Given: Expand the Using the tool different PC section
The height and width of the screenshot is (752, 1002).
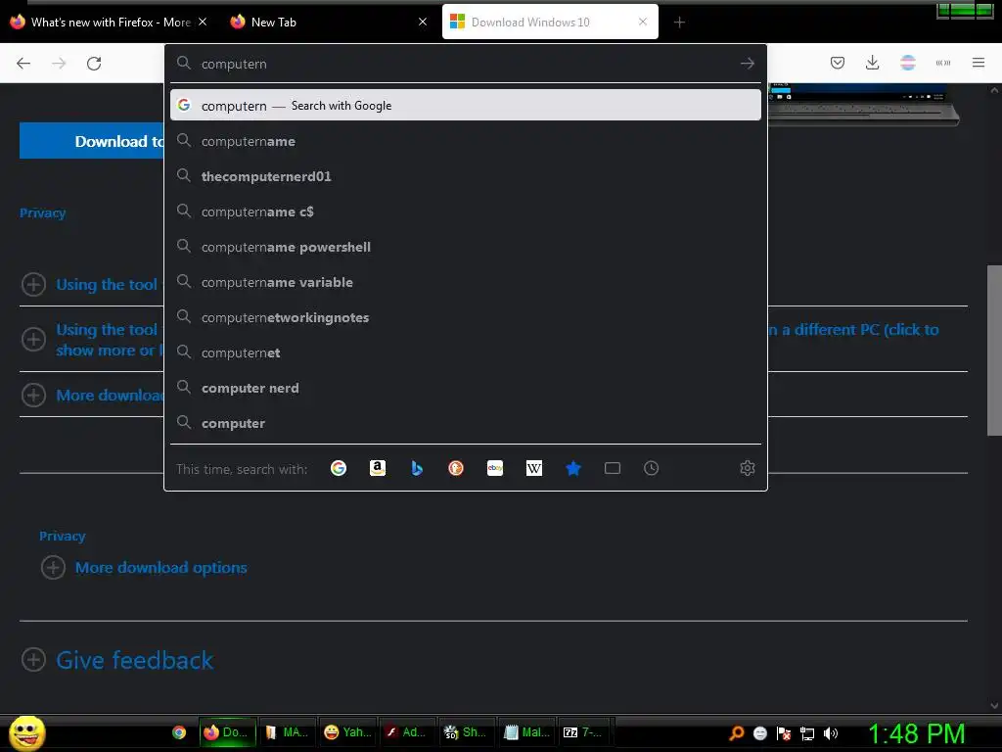Looking at the screenshot, I should tap(34, 340).
